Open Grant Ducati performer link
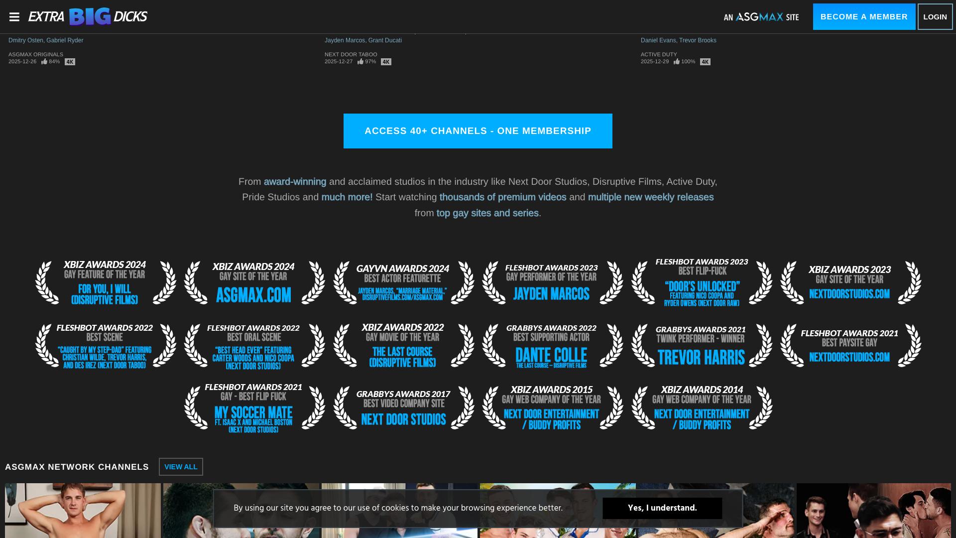This screenshot has width=956, height=538. click(385, 40)
